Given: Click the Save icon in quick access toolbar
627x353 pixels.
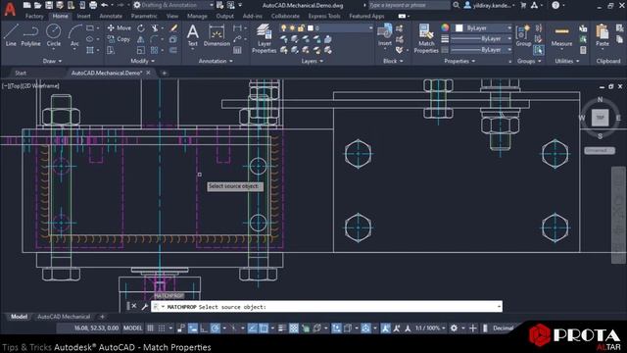Looking at the screenshot, I should pos(49,5).
